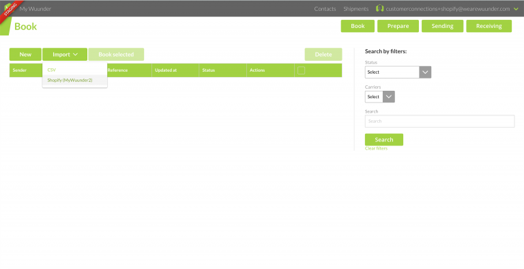This screenshot has width=524, height=269.
Task: Click the Delete button
Action: tap(323, 54)
